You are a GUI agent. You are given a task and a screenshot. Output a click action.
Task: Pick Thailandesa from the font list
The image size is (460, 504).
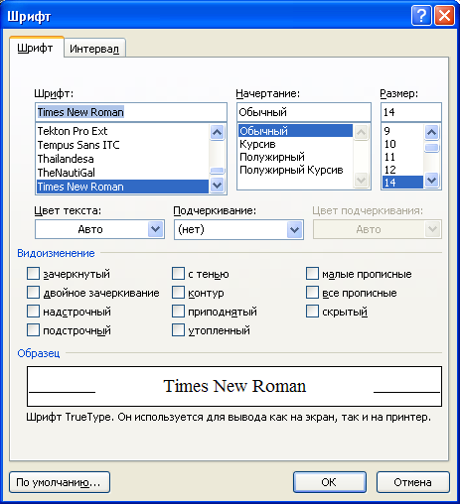tap(122, 159)
